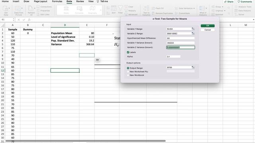The height and width of the screenshot is (143, 255).
Task: Open the Draw ribbon tab
Action: click(x=26, y=1)
